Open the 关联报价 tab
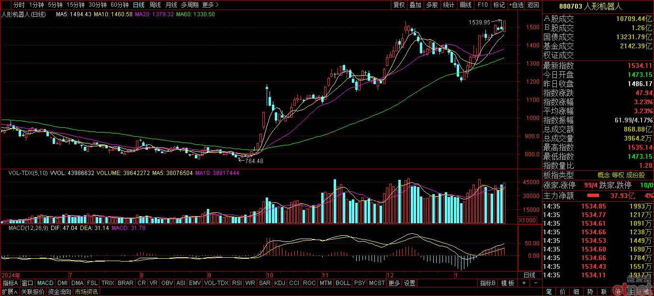Viewport: 654px width, 296px height. (33, 292)
